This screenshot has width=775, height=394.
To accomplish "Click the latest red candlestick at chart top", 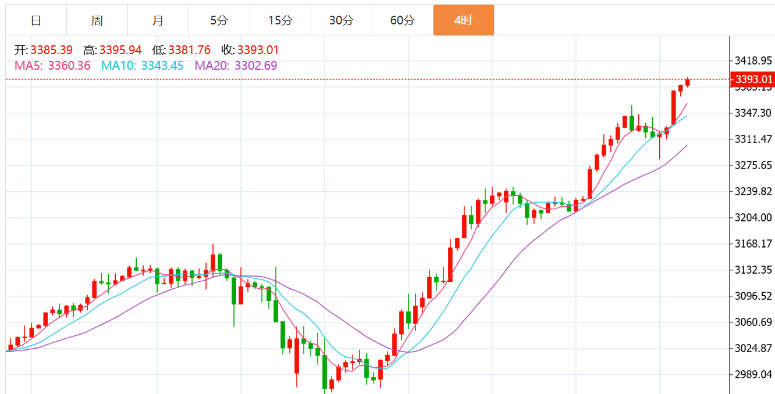I will [688, 83].
